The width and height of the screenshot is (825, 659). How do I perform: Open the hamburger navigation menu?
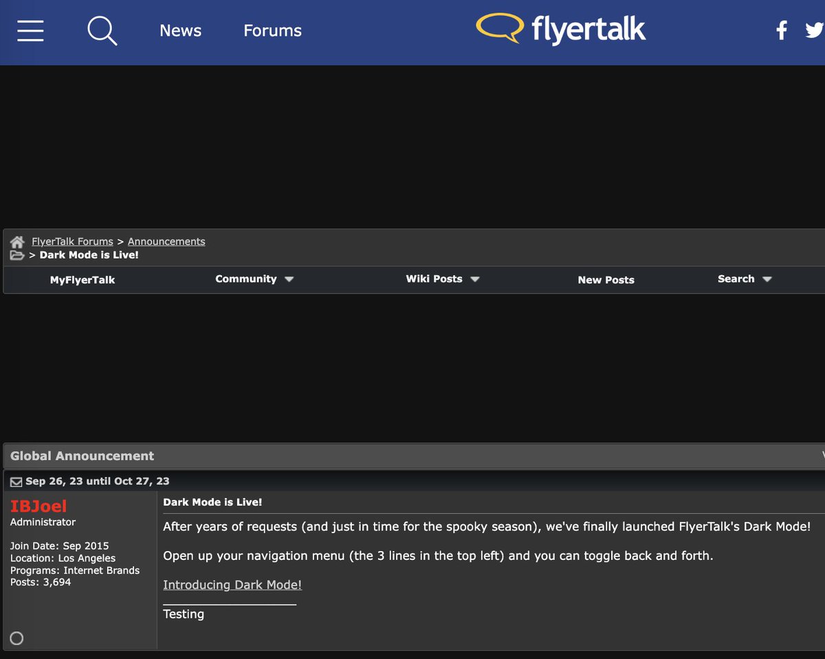pyautogui.click(x=31, y=30)
